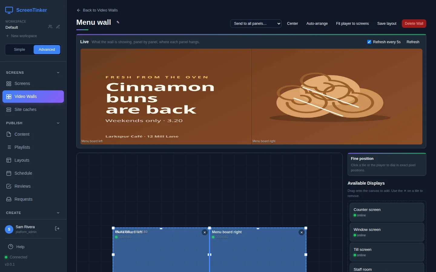Open Help via the question mark icon
The width and height of the screenshot is (436, 272).
click(11, 247)
